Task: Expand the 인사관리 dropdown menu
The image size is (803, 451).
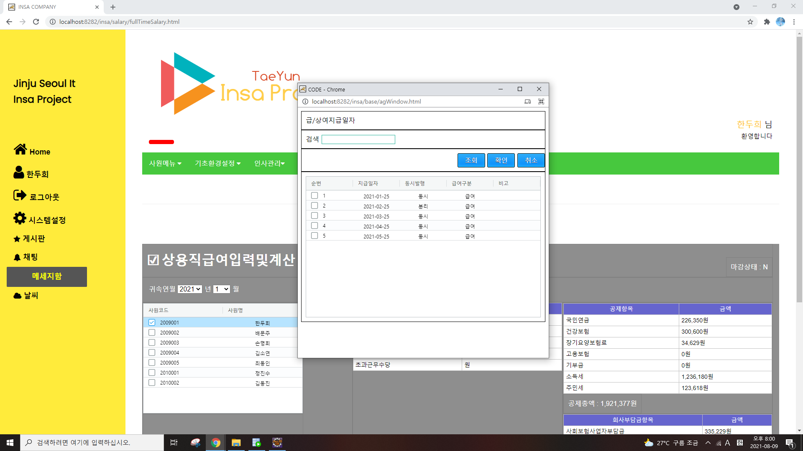Action: click(x=269, y=163)
